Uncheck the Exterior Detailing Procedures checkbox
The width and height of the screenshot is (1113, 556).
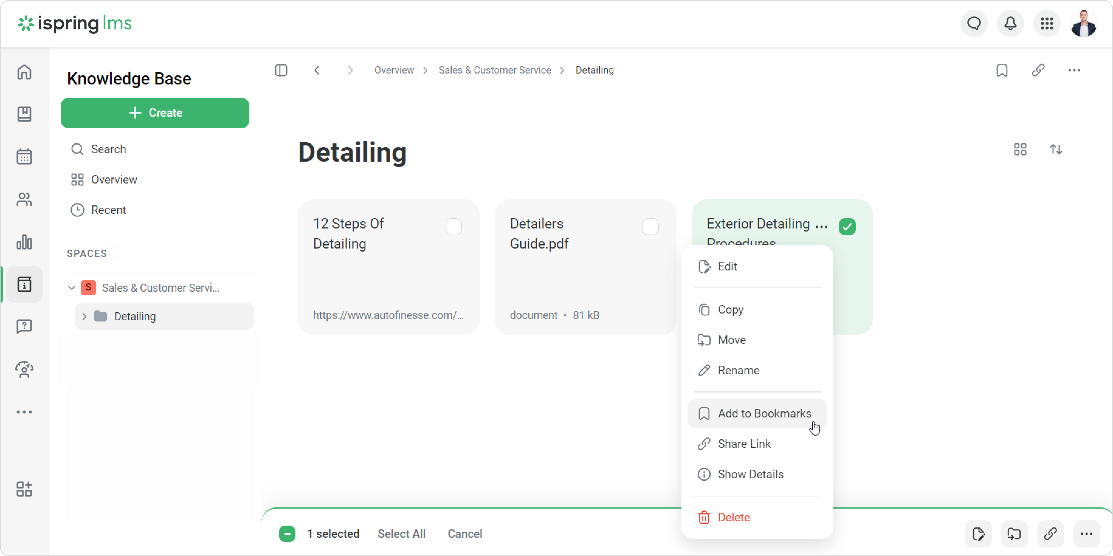tap(847, 226)
